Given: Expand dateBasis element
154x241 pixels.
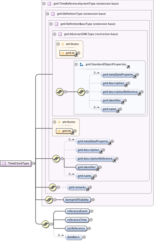Looking at the screenshot, I should pos(84,237).
